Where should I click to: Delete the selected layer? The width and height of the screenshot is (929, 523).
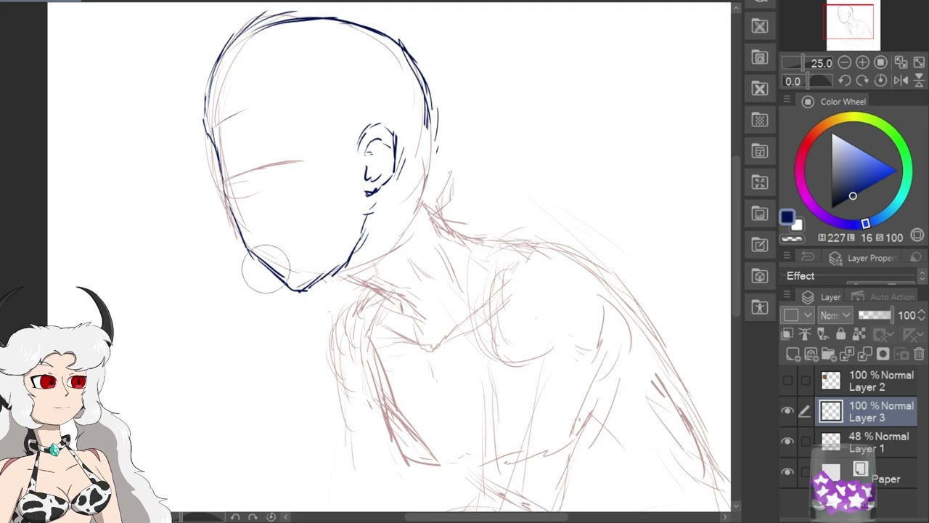click(919, 354)
